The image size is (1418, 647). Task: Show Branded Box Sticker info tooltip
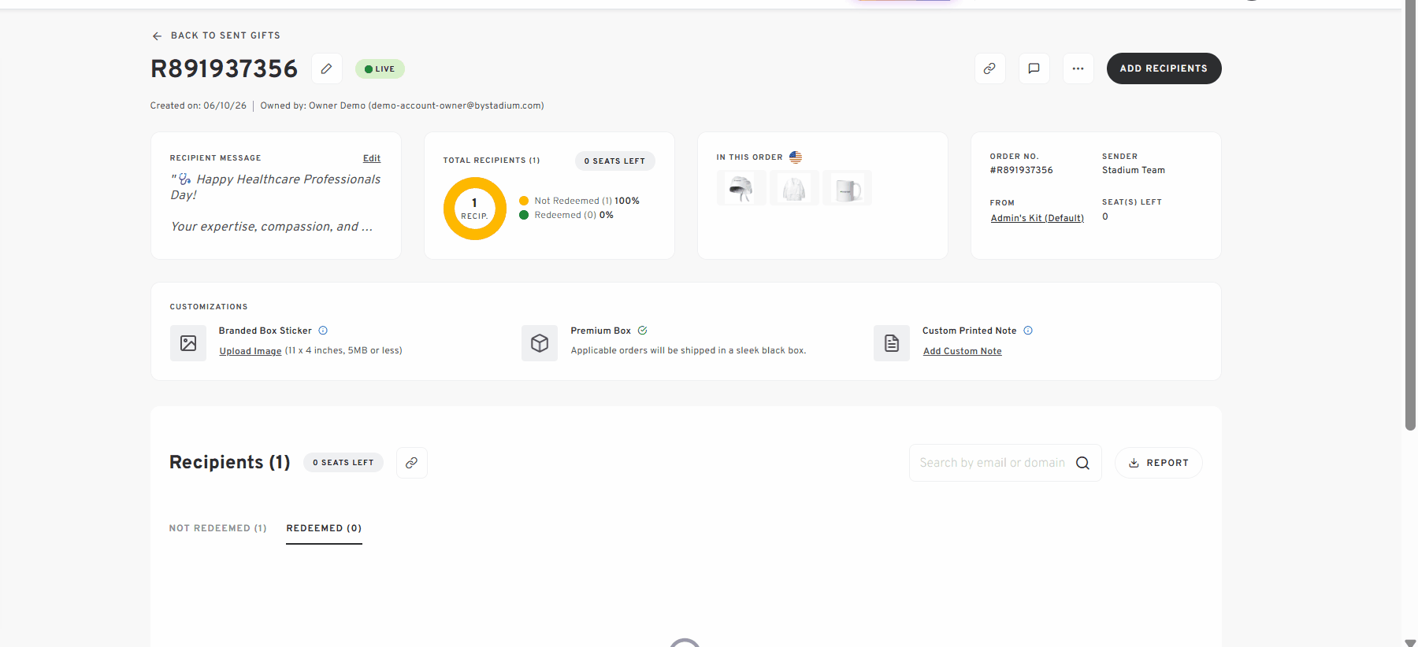coord(323,331)
